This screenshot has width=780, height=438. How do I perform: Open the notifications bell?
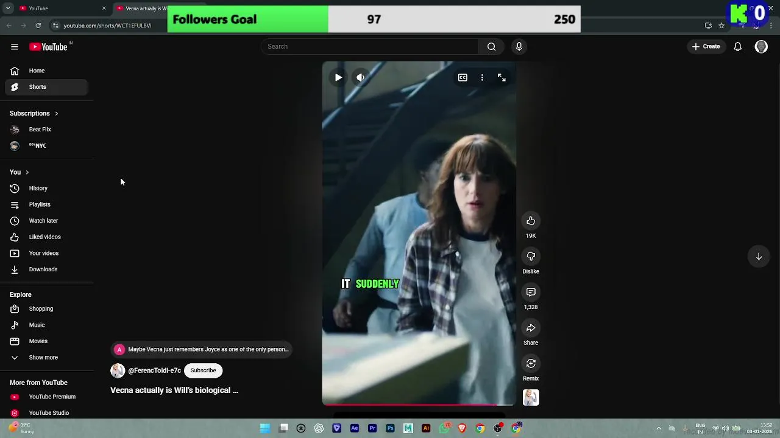(x=737, y=47)
